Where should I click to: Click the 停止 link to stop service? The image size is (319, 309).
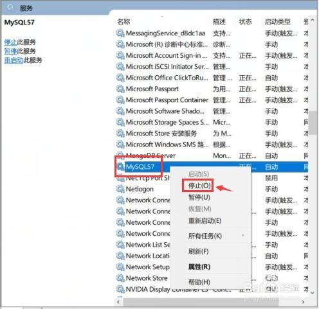(10, 42)
